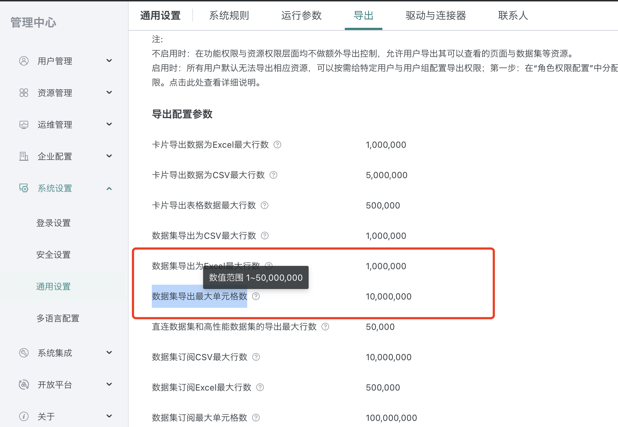618x427 pixels.
Task: Expand the 开放平台 section
Action: 109,384
